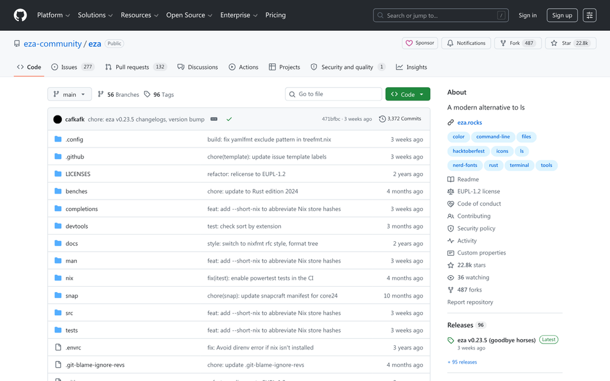Expand the green Code dropdown button

(x=408, y=94)
